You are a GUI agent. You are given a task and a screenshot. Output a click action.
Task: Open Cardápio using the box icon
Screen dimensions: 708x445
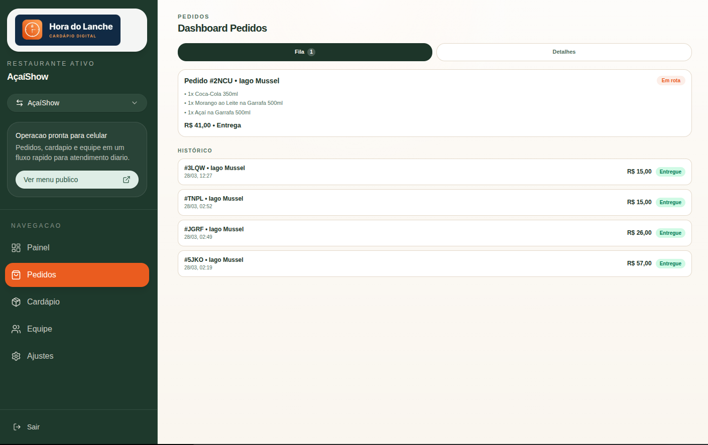click(x=16, y=302)
